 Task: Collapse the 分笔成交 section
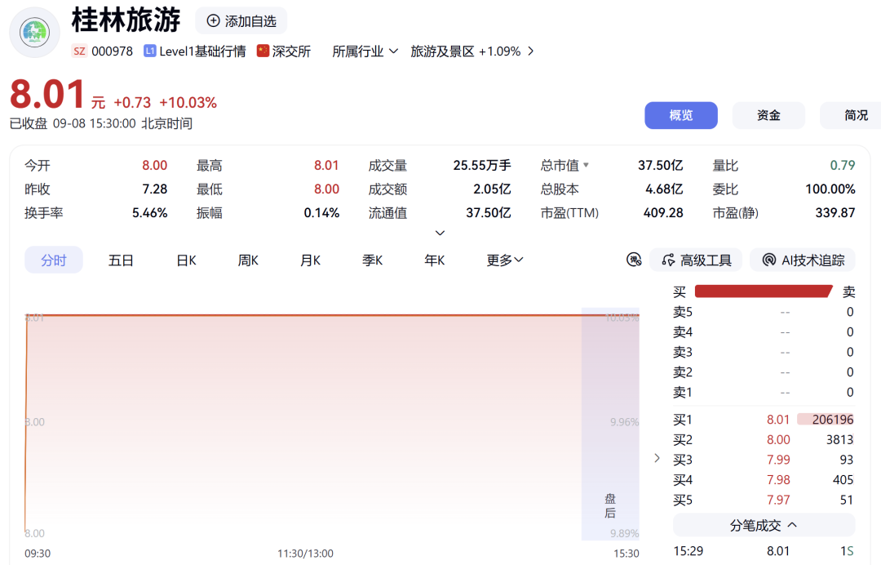point(764,525)
